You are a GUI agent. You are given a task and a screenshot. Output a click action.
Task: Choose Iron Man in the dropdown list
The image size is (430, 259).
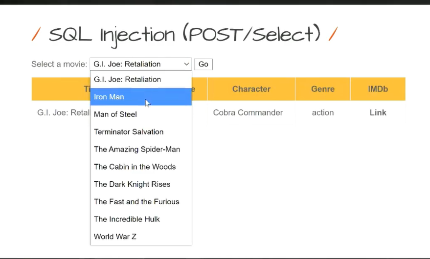coord(109,97)
